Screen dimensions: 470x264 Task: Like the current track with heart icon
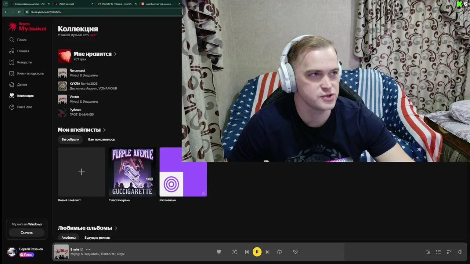pos(219,252)
